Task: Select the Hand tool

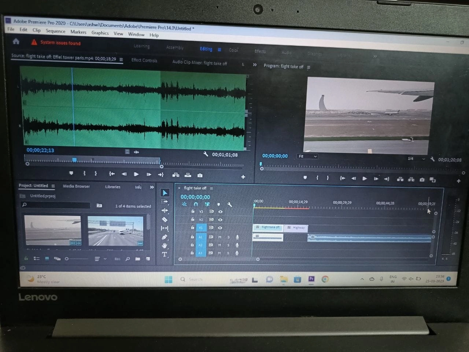Action: coord(165,245)
